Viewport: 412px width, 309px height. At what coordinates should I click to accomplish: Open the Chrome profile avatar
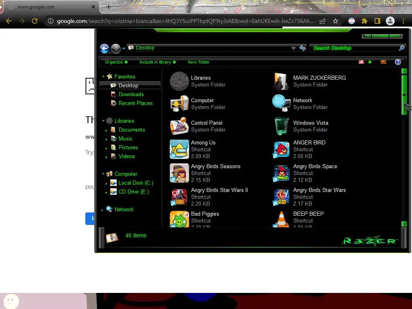click(390, 21)
